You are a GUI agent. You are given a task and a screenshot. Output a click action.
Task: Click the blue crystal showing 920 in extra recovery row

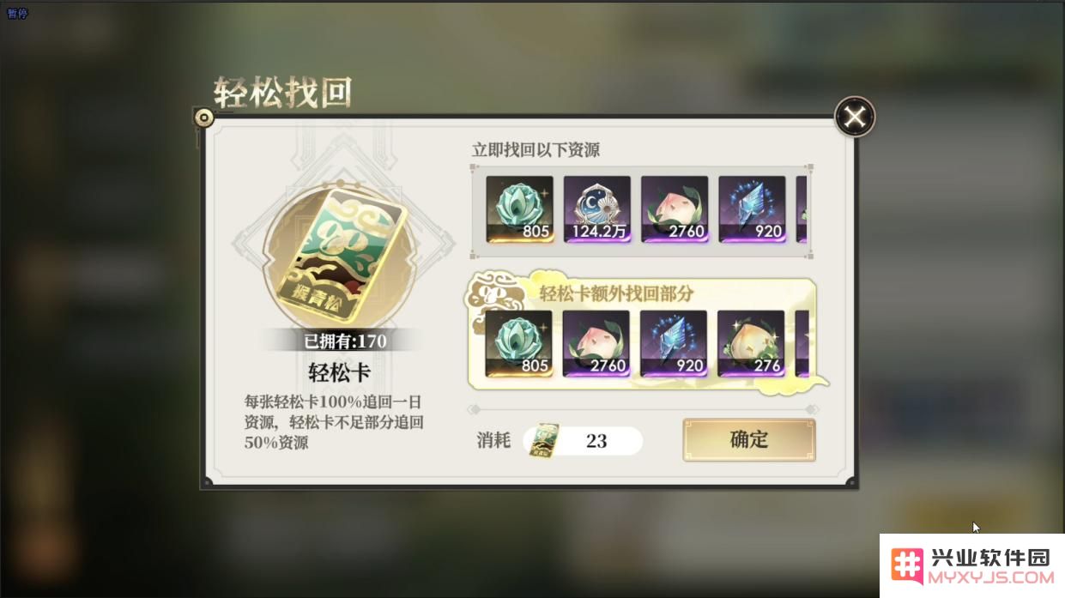click(x=674, y=344)
